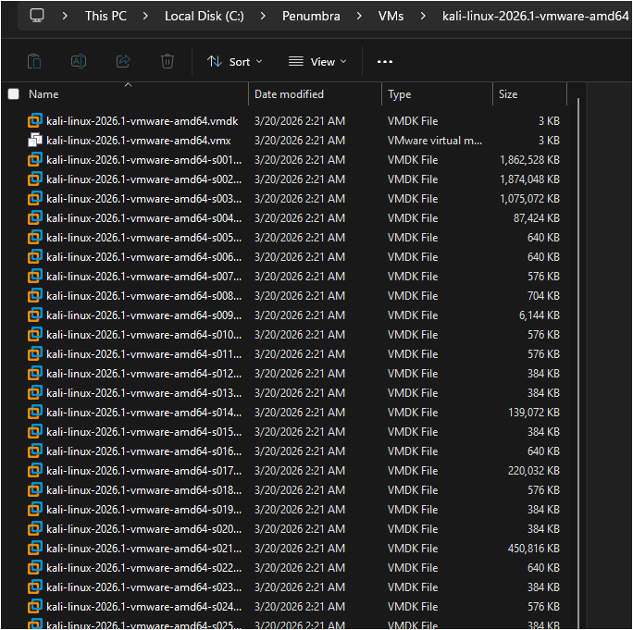Select the s015 VMDK file icon
Screen dimensions: 633x630
pyautogui.click(x=35, y=431)
